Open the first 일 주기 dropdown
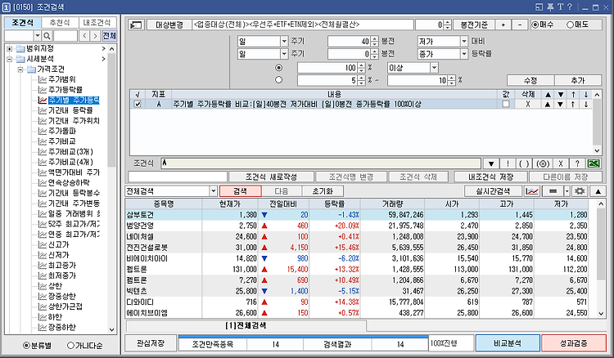The width and height of the screenshot is (614, 358). [284, 41]
